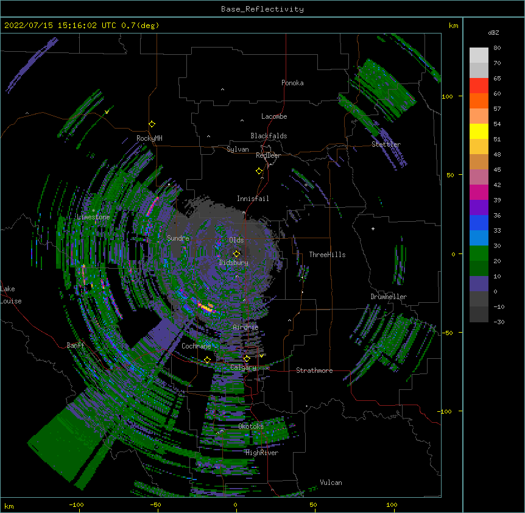This screenshot has width=525, height=513.
Task: Click the -30 value on the dBZ scale
Action: point(499,322)
